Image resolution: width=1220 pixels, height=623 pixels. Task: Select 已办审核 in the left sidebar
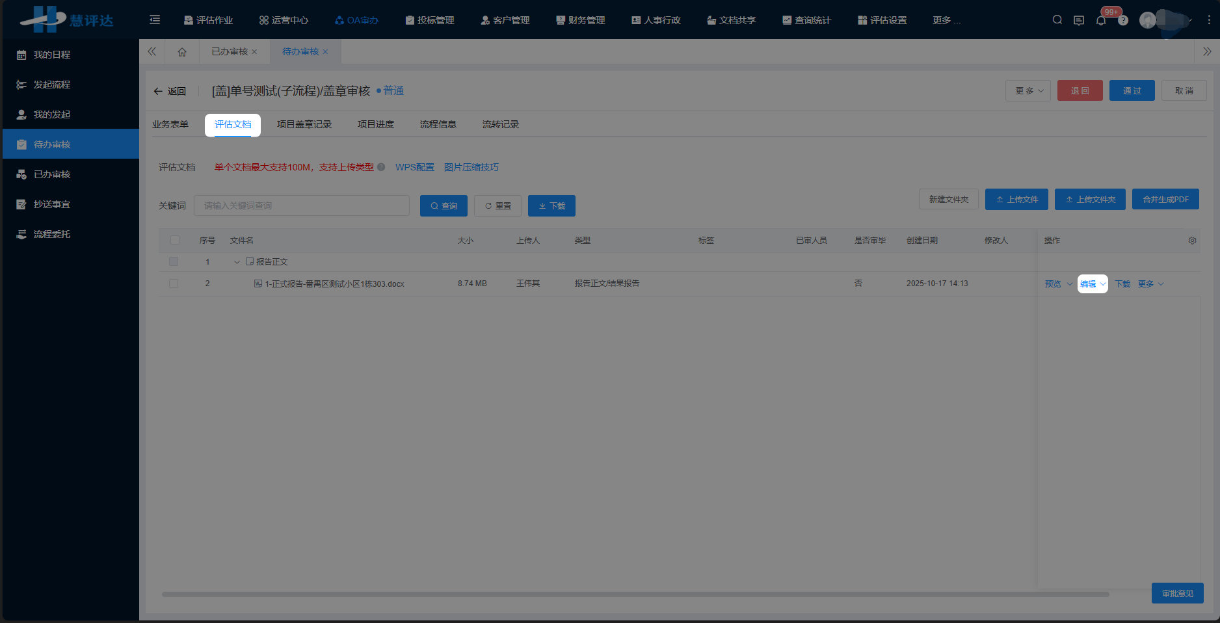52,174
